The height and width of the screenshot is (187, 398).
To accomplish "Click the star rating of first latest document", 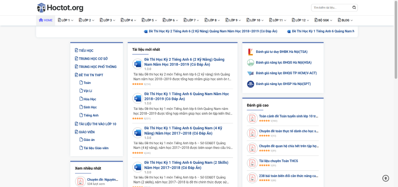I will (138, 84).
